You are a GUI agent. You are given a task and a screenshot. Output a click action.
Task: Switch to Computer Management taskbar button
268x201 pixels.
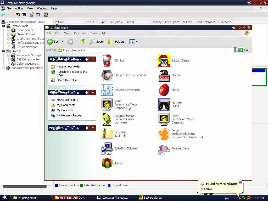point(114,198)
